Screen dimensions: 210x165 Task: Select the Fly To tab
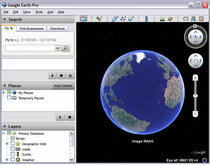9,28
